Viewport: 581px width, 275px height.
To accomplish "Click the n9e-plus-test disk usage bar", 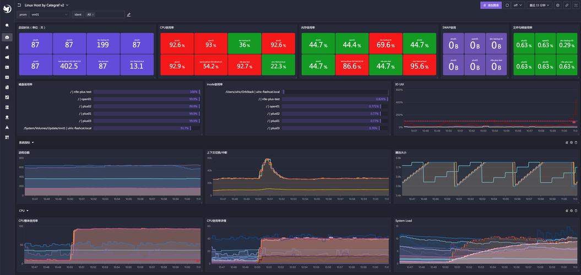I will [x=146, y=92].
